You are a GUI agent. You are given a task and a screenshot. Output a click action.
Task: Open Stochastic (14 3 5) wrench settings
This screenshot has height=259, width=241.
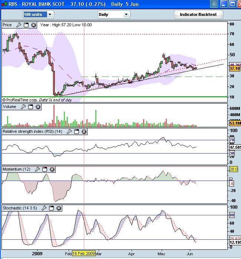(x=44, y=208)
